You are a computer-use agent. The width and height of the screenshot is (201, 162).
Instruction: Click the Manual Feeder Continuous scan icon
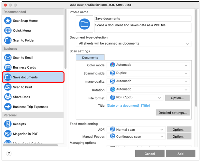click(112, 136)
